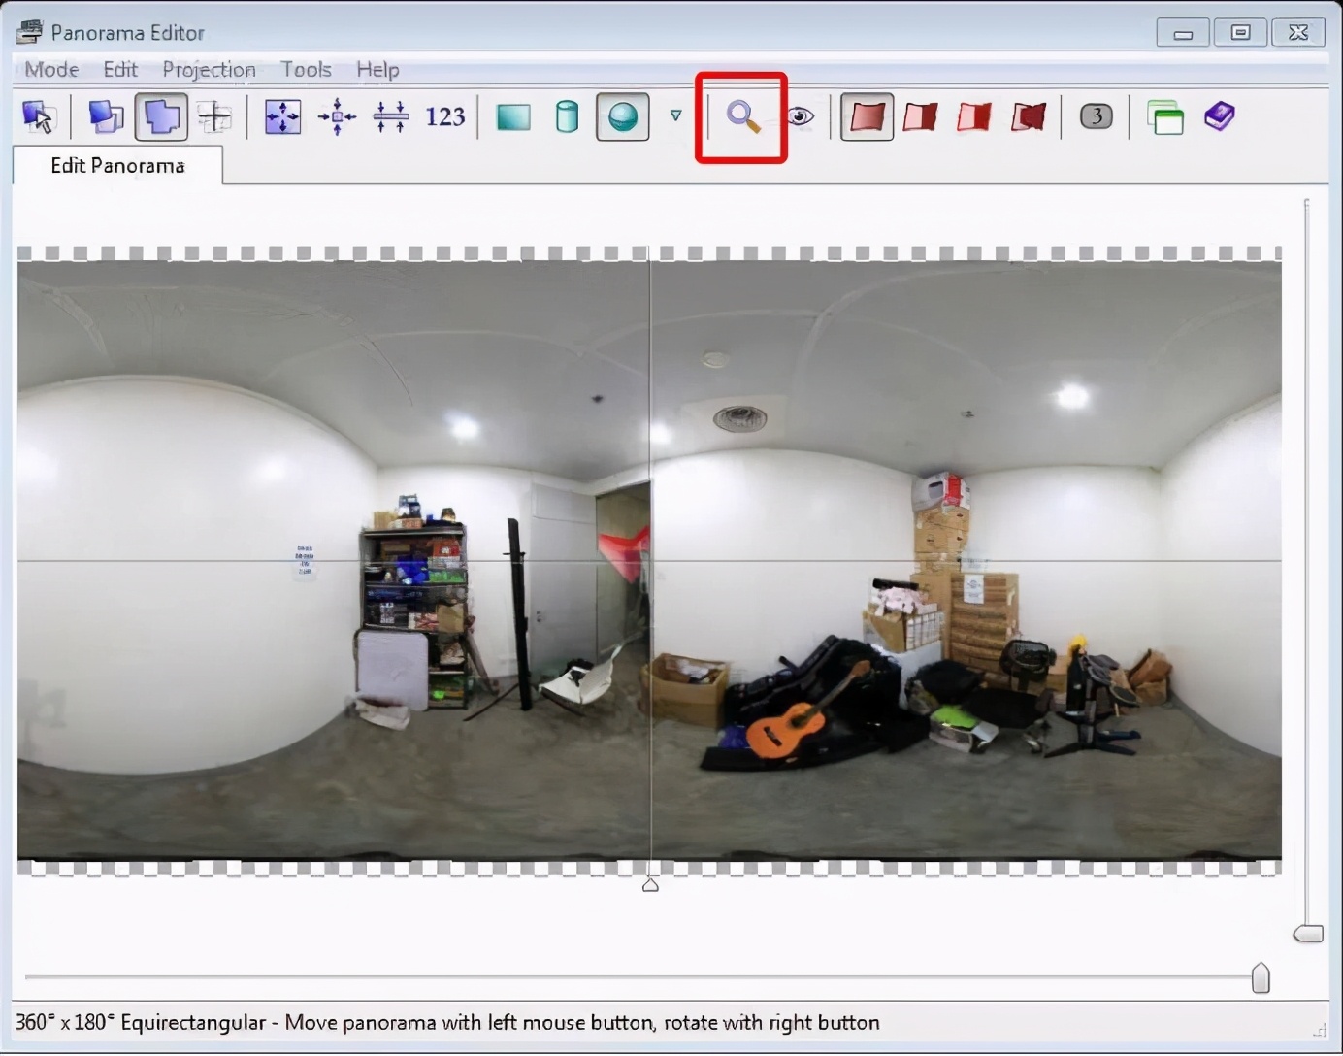Open help via the purple book icon

(x=1219, y=116)
